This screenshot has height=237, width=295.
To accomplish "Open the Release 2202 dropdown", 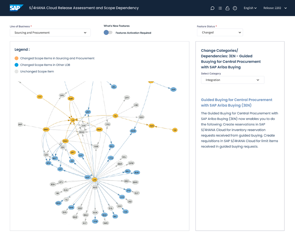I will click(275, 8).
